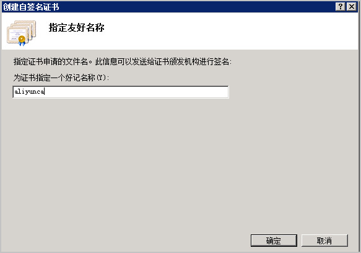Click the sentence 指定证书申请的文件名
361x253 pixels.
click(x=51, y=61)
